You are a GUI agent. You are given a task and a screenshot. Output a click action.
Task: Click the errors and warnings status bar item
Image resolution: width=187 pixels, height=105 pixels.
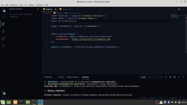6,98
